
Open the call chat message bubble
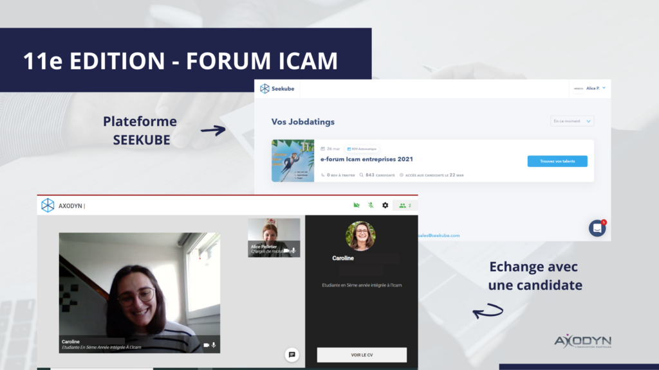coord(292,355)
